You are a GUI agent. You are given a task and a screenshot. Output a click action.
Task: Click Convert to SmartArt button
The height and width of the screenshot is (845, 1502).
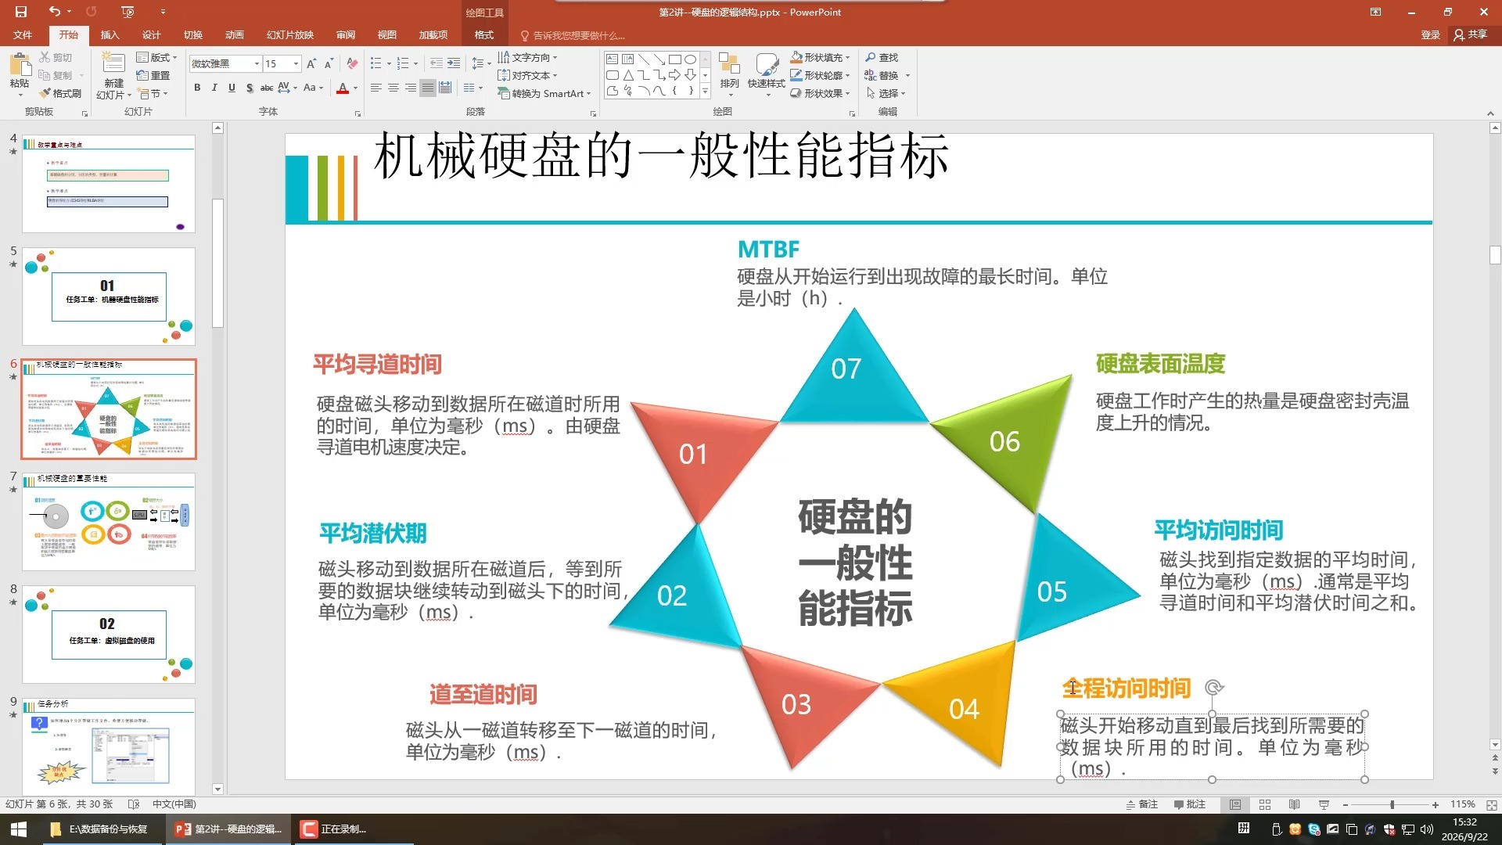(x=544, y=93)
